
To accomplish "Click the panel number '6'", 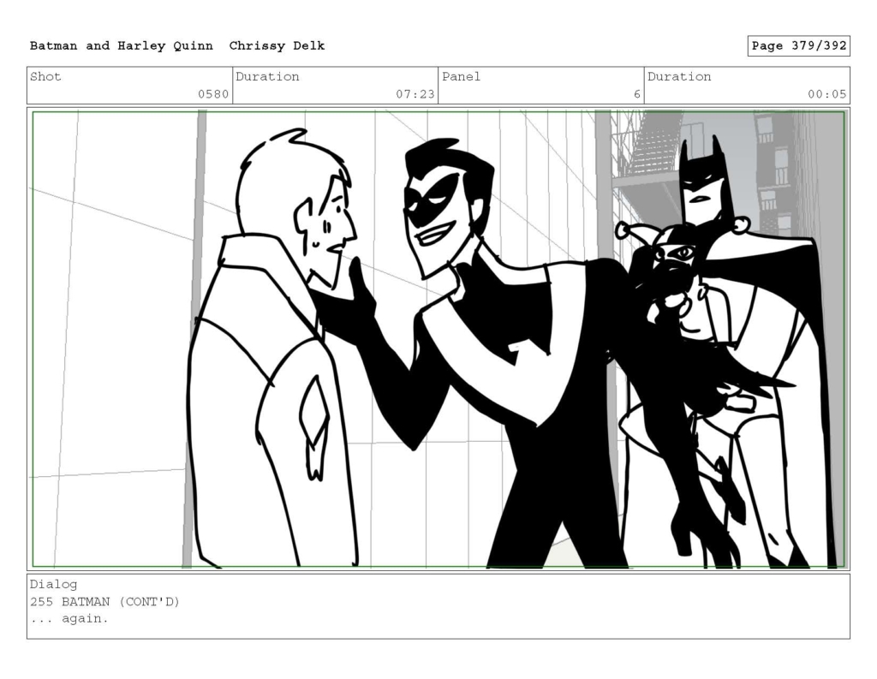I will point(636,94).
